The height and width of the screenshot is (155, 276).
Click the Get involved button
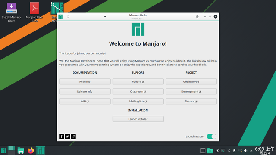(191, 81)
